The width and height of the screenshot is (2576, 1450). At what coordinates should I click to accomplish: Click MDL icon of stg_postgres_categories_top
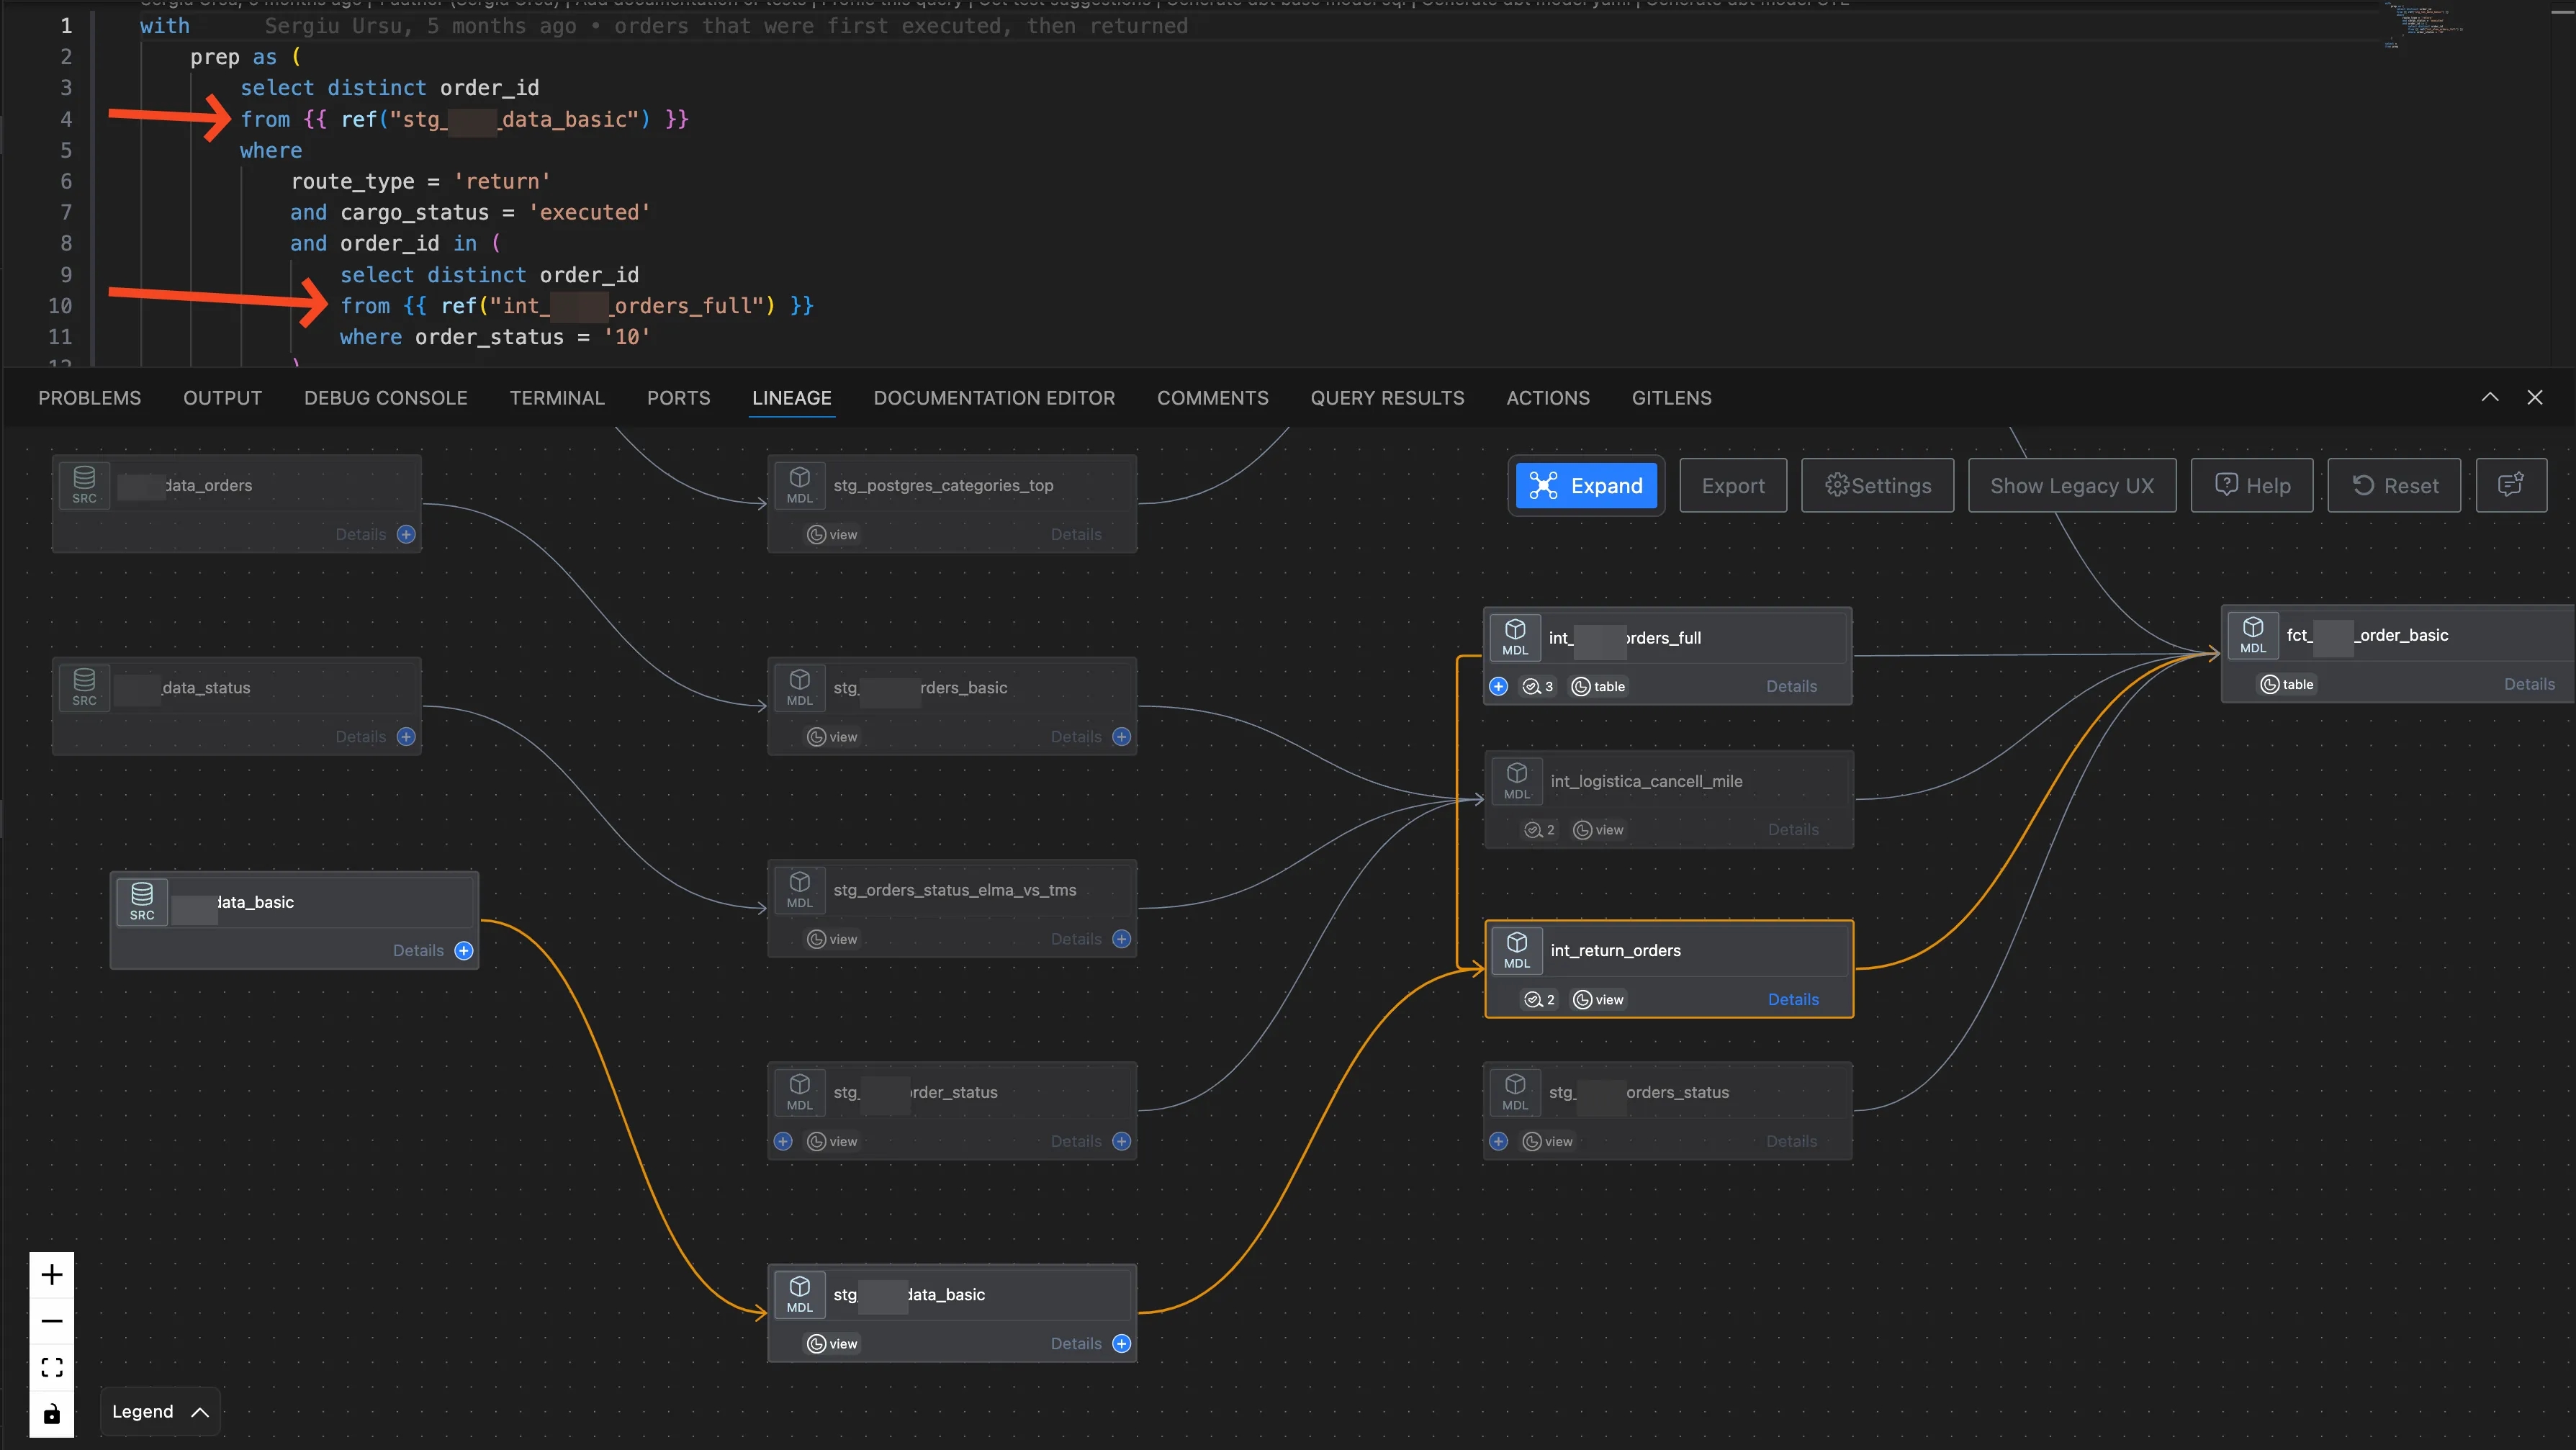[800, 486]
